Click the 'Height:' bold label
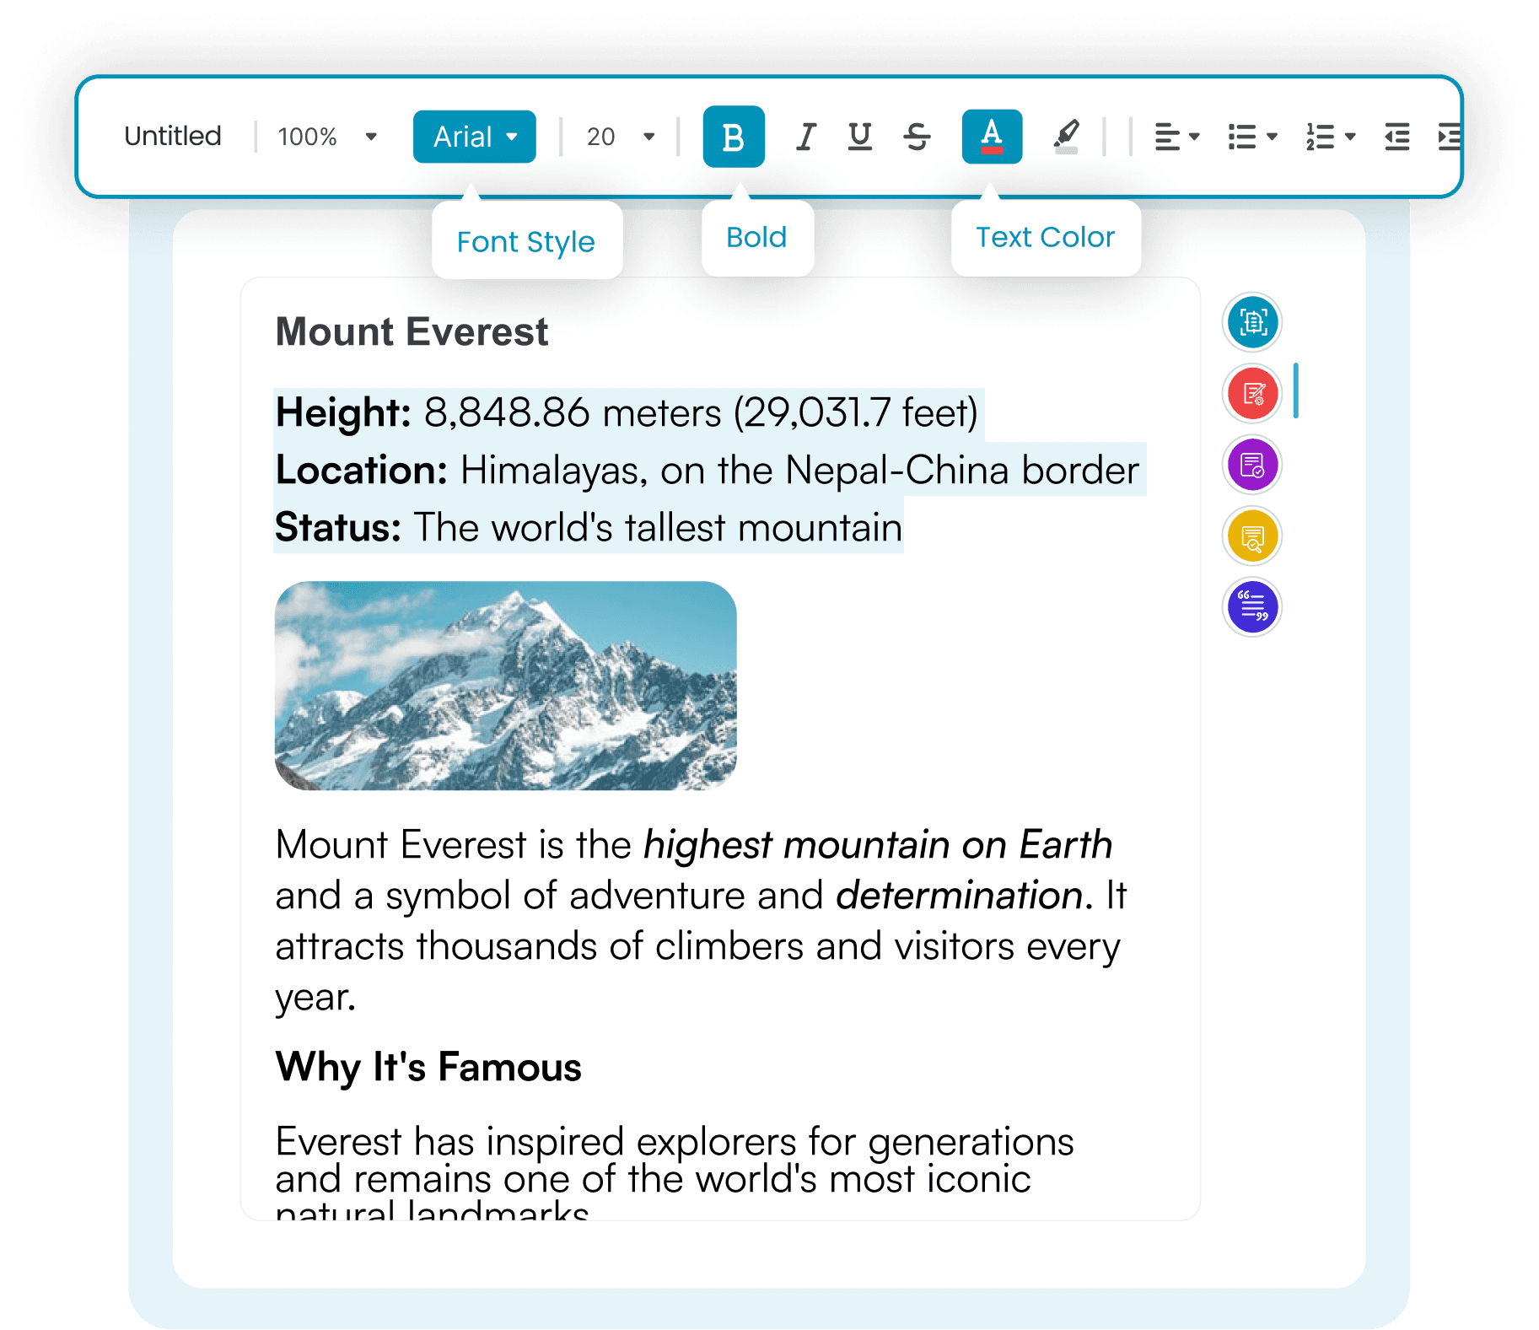 343,413
